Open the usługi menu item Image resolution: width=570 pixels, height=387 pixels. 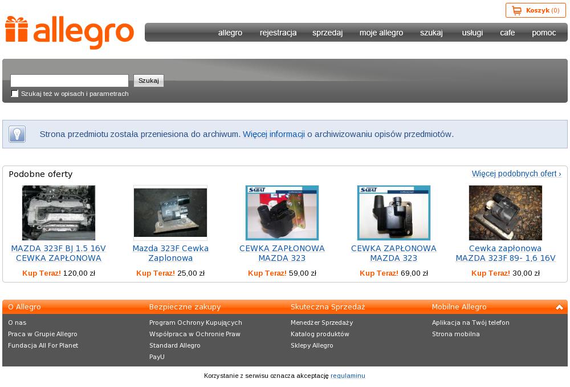point(472,33)
